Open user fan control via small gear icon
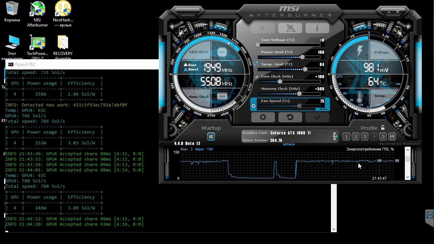This screenshot has height=244, width=434. point(254,106)
